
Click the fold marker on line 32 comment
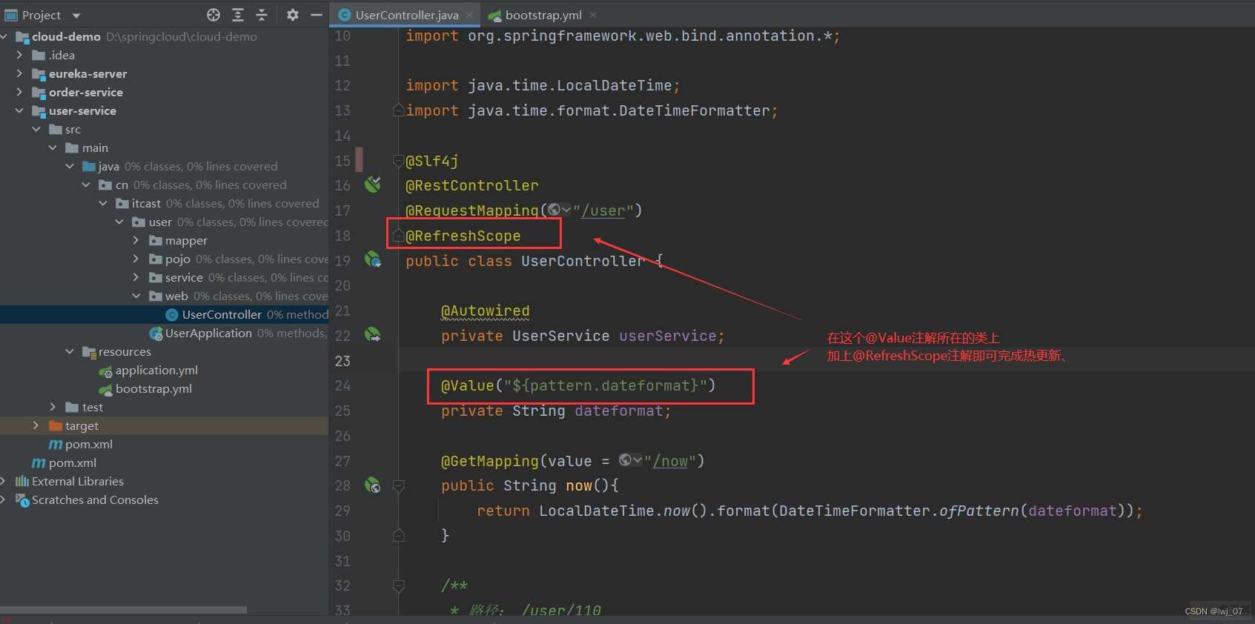click(398, 585)
